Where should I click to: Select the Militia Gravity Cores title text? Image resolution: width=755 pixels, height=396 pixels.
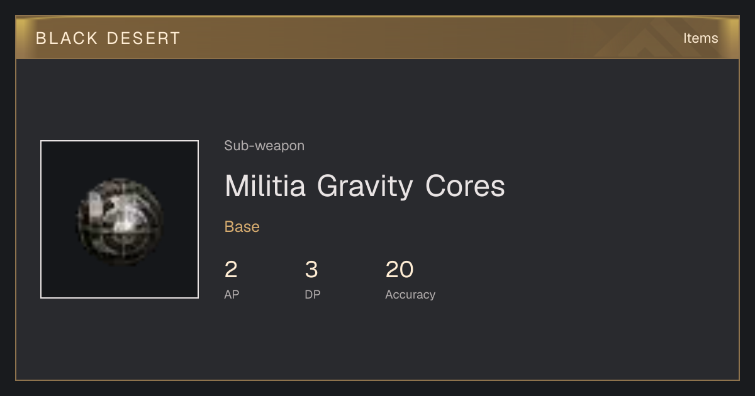(x=365, y=186)
